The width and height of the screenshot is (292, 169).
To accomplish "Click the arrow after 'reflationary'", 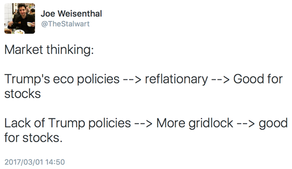I will coord(221,80).
